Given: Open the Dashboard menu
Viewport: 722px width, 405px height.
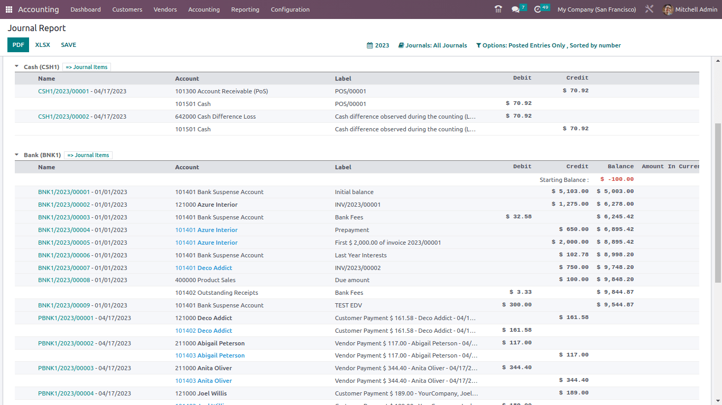Looking at the screenshot, I should click(86, 9).
